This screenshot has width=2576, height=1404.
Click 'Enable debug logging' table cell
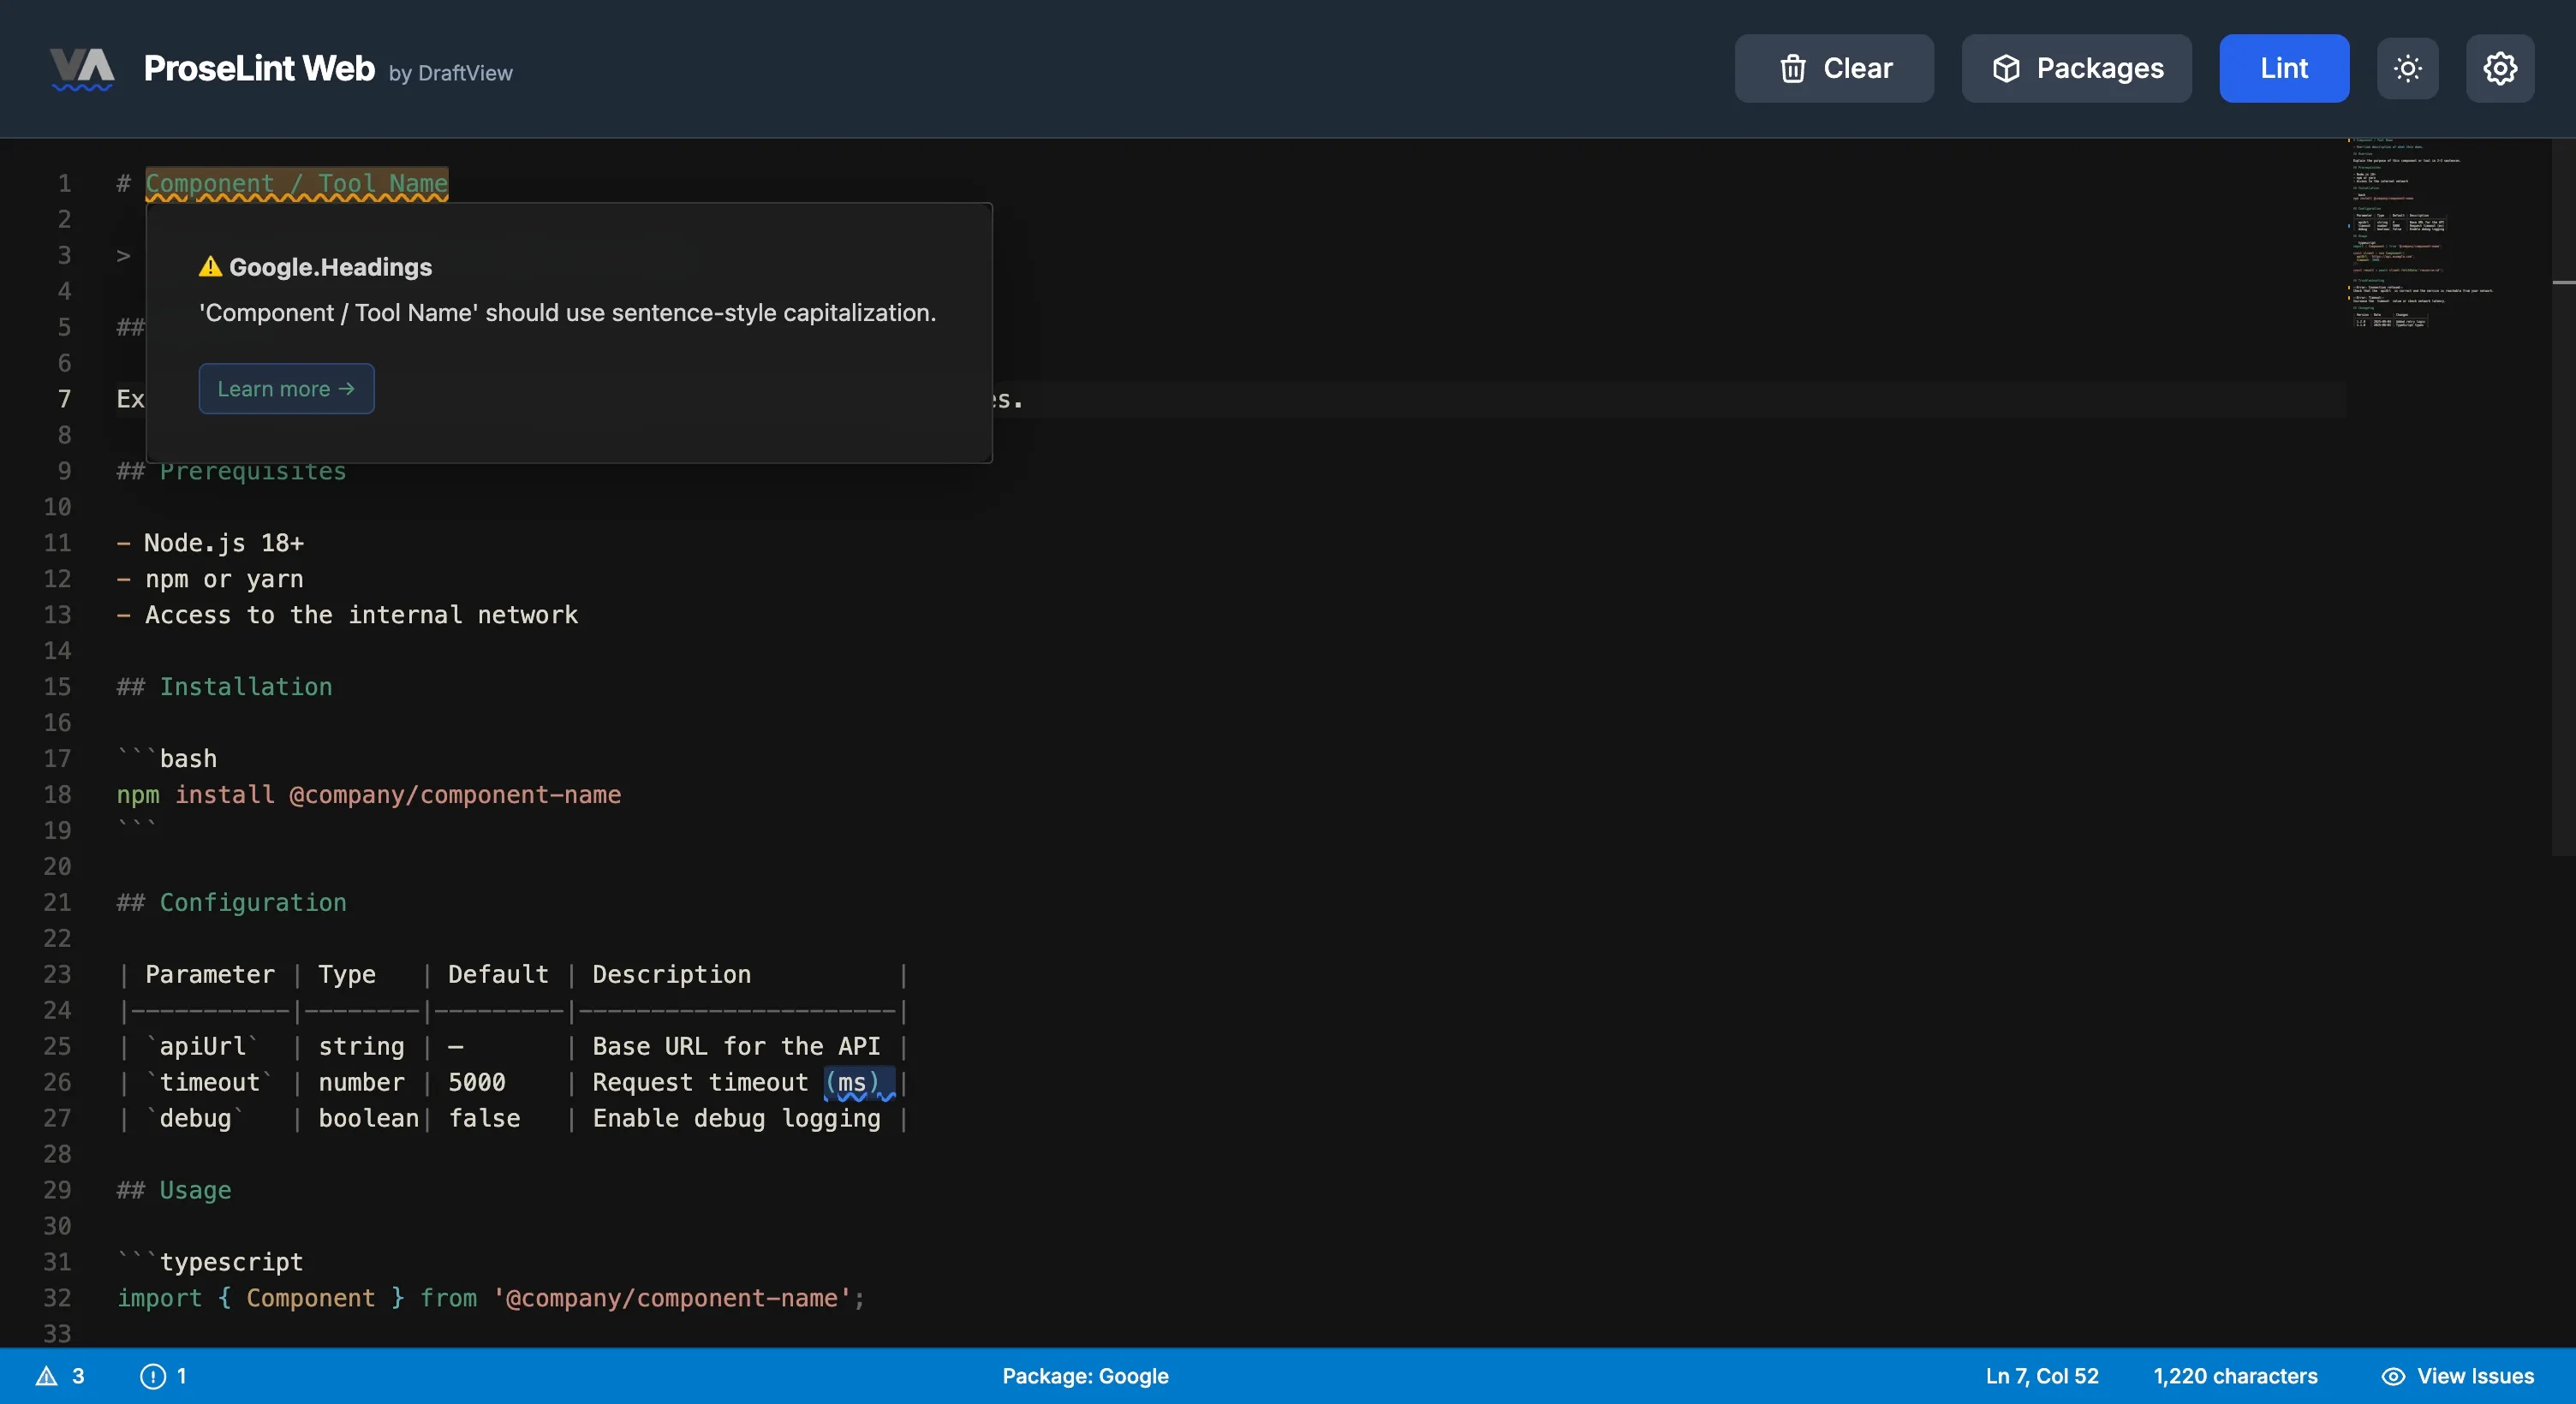(x=736, y=1119)
